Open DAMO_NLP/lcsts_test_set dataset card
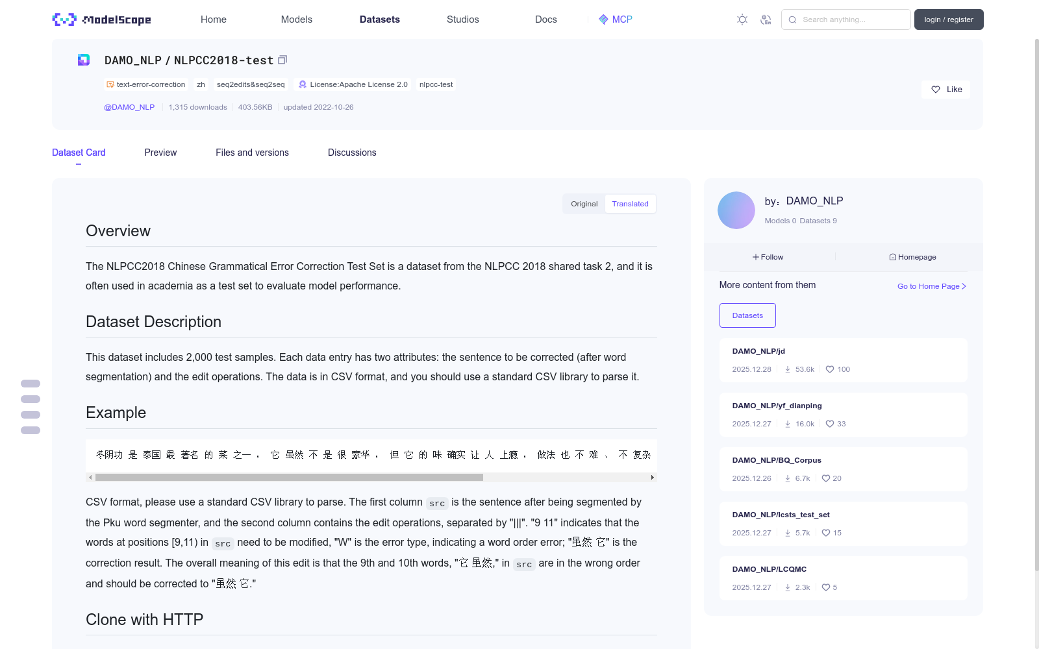The image size is (1039, 649). (x=844, y=524)
